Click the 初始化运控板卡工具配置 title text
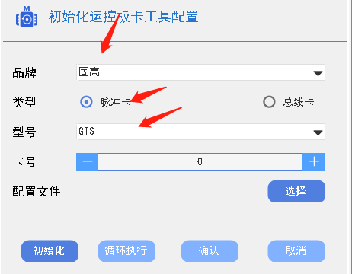352x274 pixels. pyautogui.click(x=123, y=17)
